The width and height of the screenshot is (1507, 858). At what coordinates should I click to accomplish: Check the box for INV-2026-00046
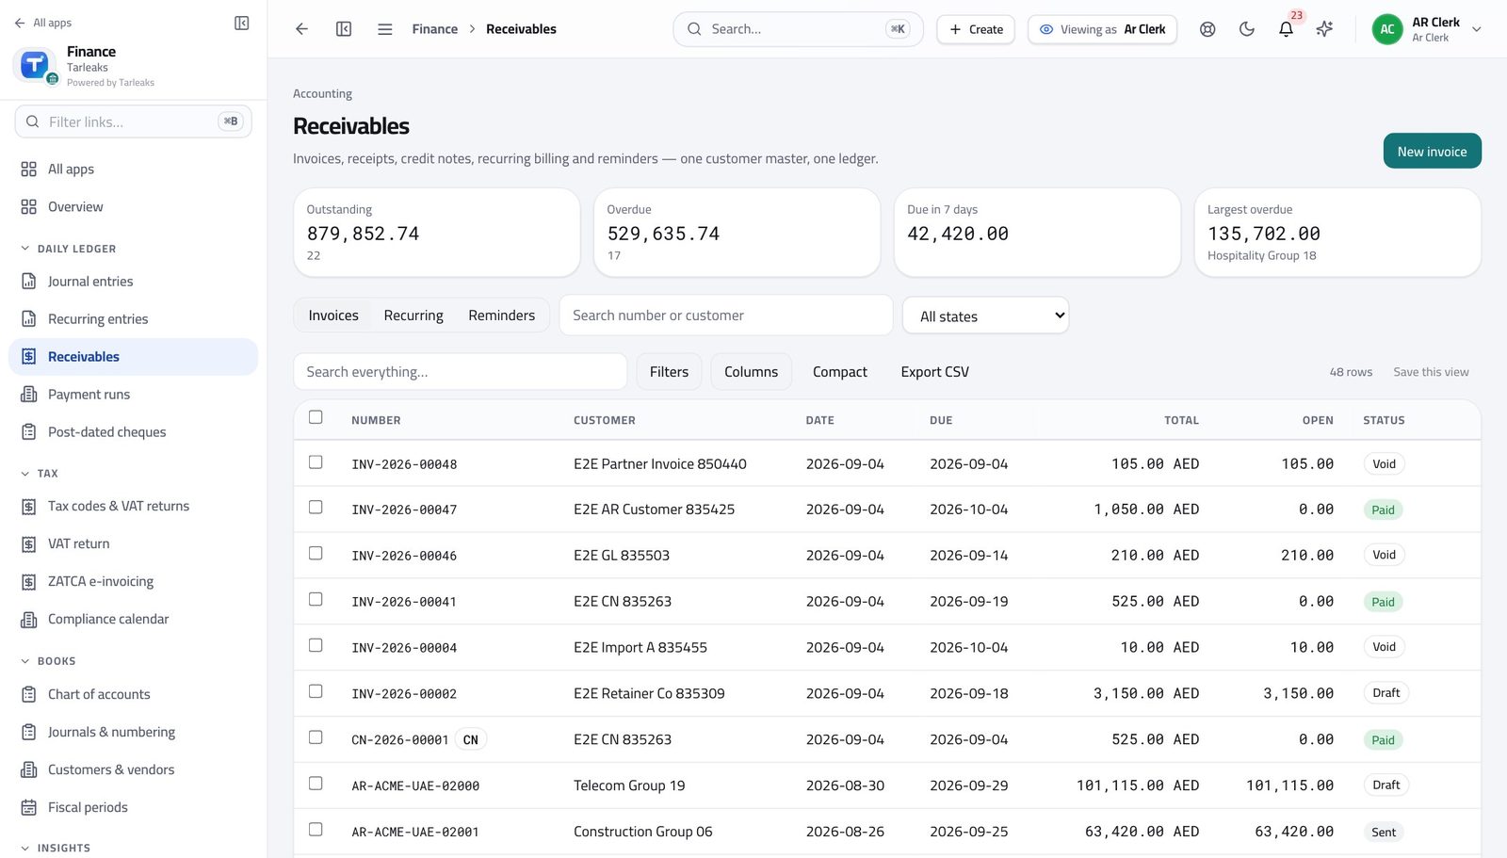[x=316, y=554]
